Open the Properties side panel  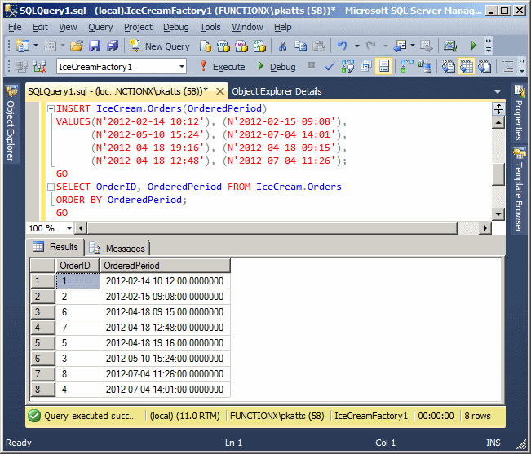pyautogui.click(x=519, y=113)
